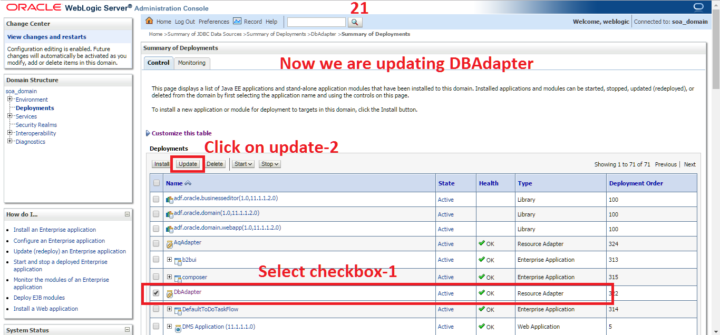Check the b2bui row checkbox
This screenshot has width=720, height=335.
pyautogui.click(x=156, y=259)
